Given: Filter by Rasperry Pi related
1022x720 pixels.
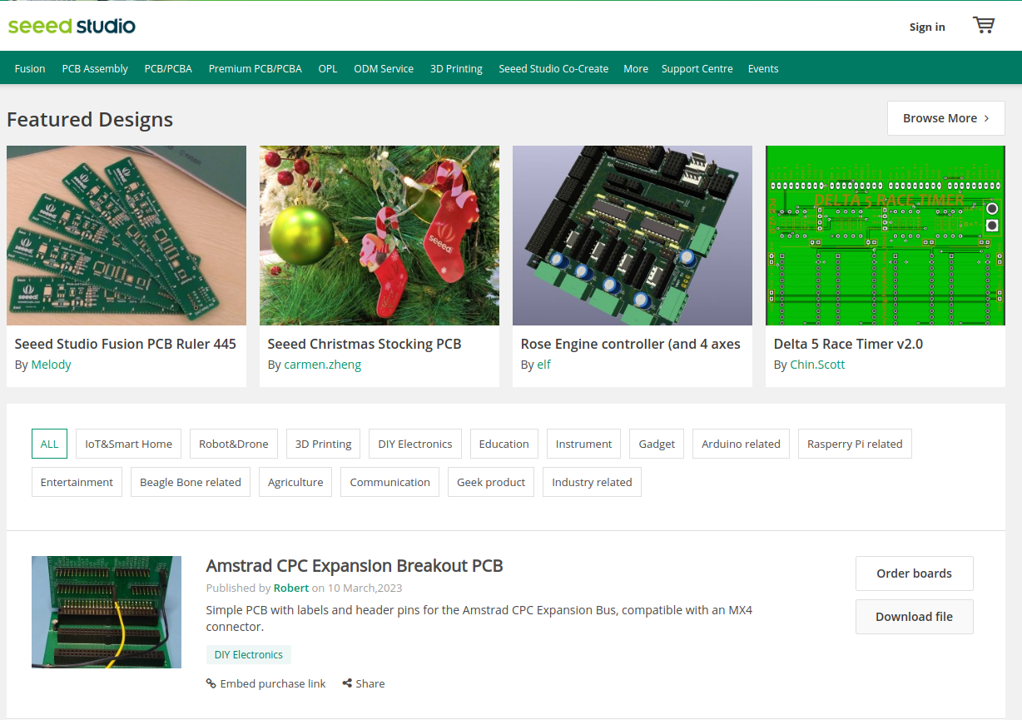Looking at the screenshot, I should click(855, 444).
